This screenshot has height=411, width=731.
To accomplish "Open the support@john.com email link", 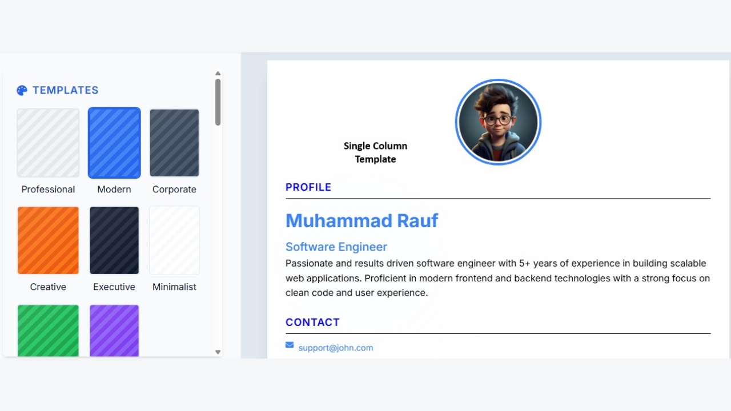I will (x=335, y=348).
